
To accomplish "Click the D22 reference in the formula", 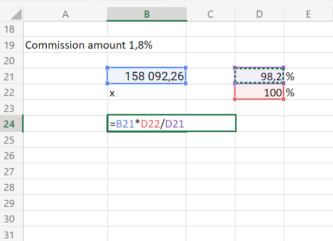I will click(150, 124).
